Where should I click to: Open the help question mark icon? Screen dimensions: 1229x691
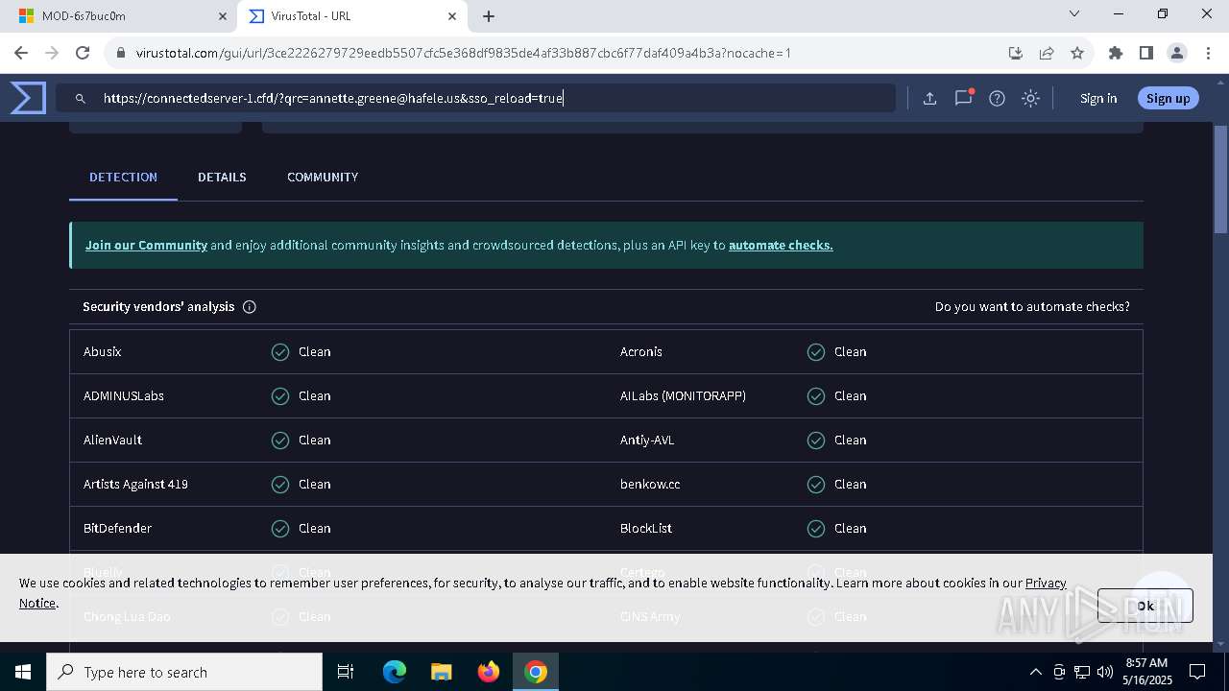click(997, 98)
